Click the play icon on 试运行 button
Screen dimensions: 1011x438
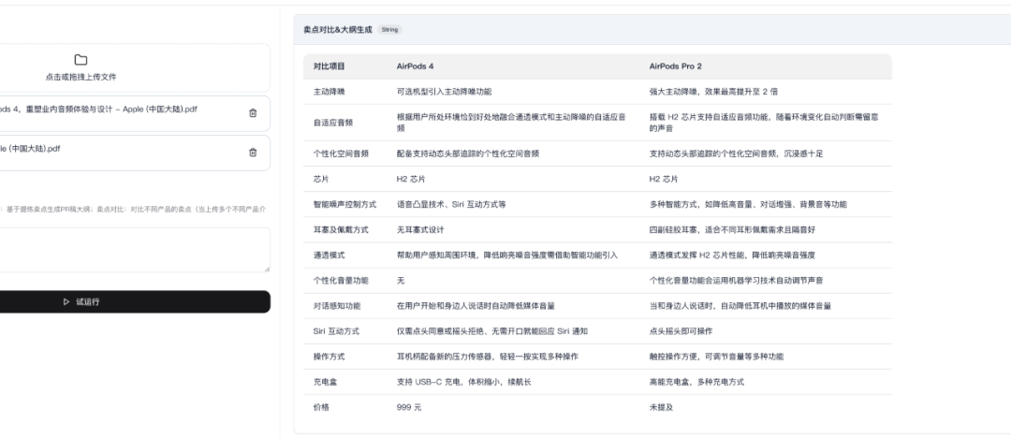click(66, 302)
